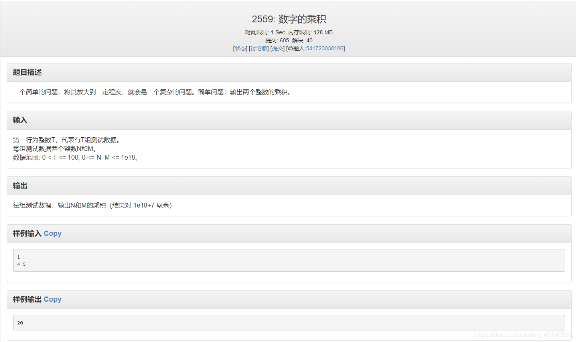This screenshot has width=576, height=342.
Task: Select the 解决: 40 count text
Action: (x=302, y=40)
